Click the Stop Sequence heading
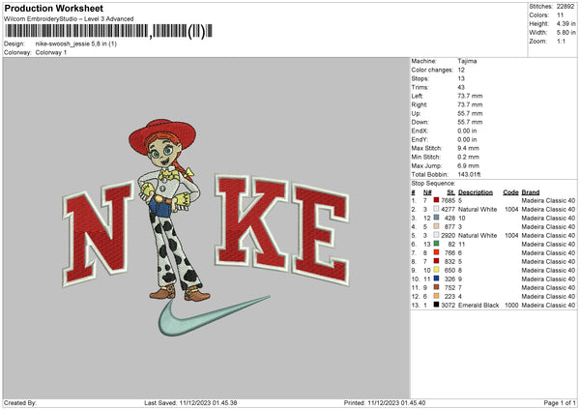Viewport: 580px width, 410px height. pos(433,183)
